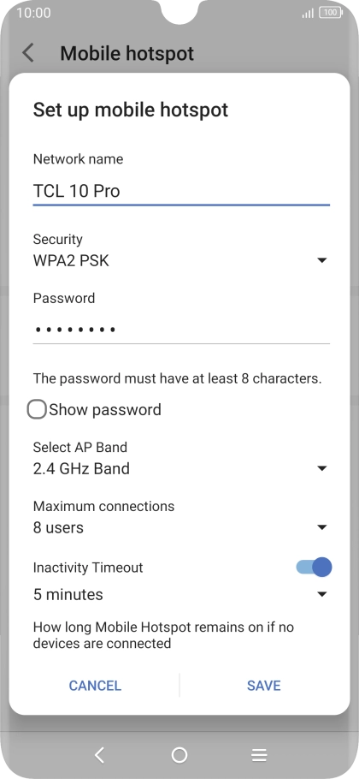Screen dimensions: 359x779
Task: Turn off the Inactivity Timeout switch
Action: [314, 567]
